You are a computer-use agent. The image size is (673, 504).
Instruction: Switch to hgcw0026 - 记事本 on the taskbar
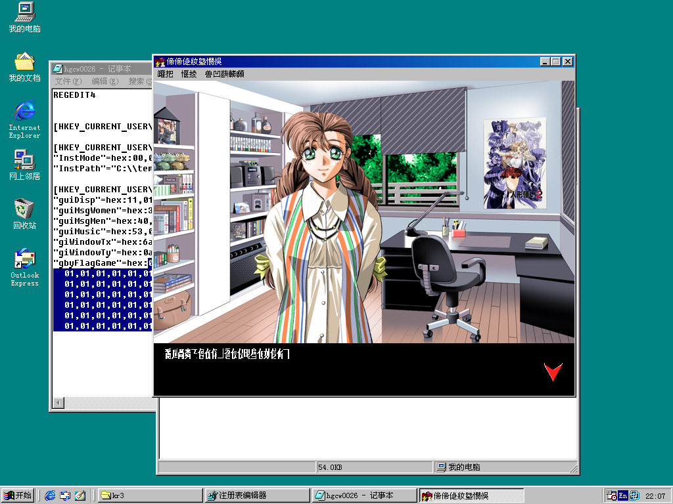(x=364, y=495)
